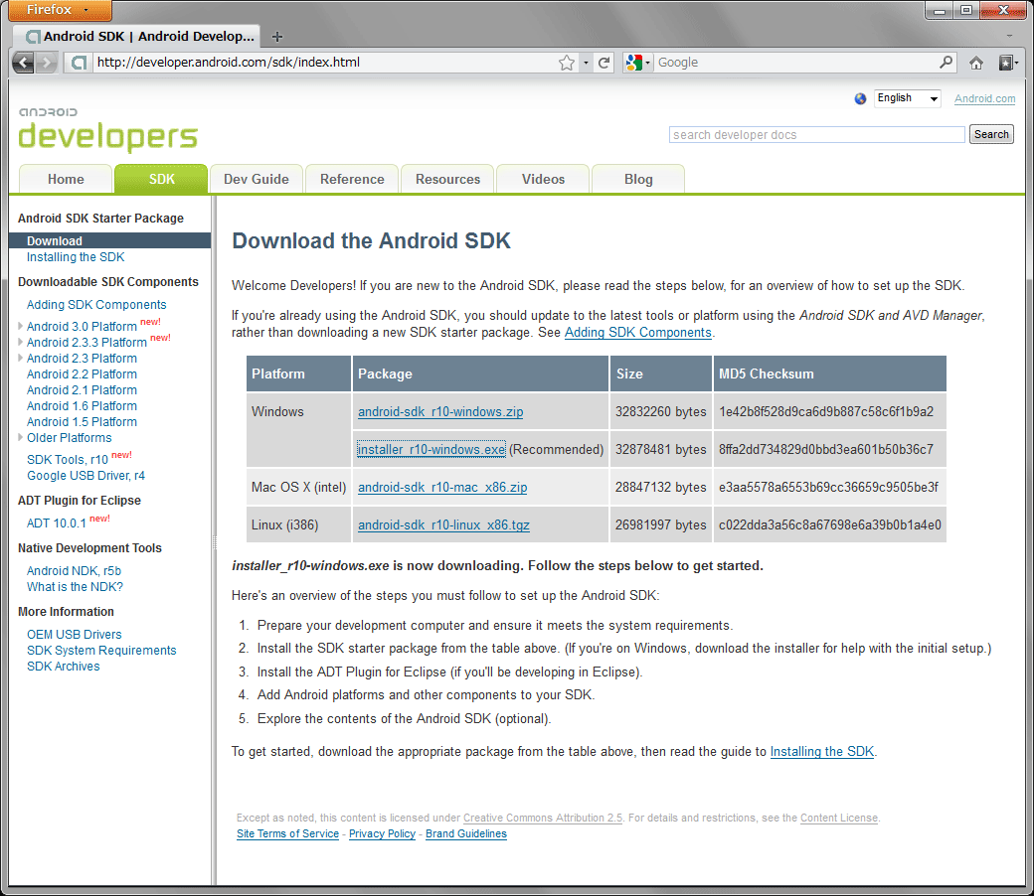Open the bookmark star history dropdown arrow
This screenshot has width=1034, height=896.
586,63
